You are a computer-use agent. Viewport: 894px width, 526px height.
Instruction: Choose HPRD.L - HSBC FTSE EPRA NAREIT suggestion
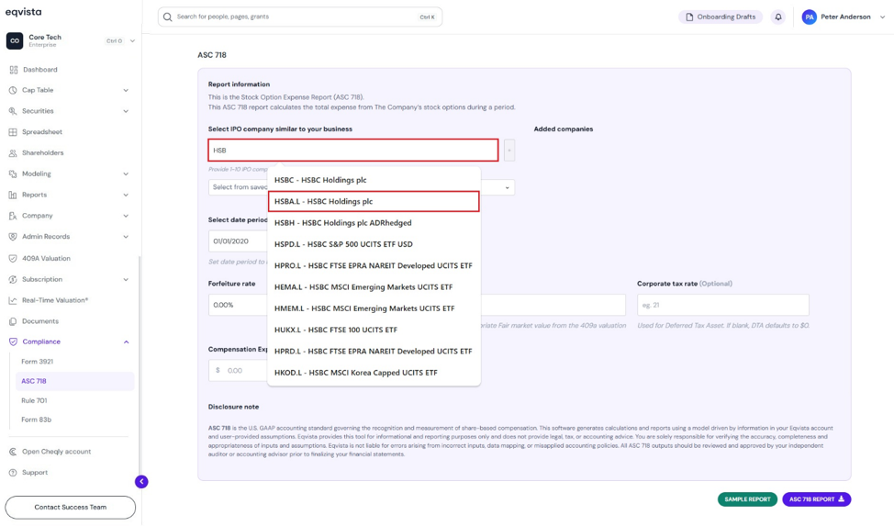click(374, 352)
